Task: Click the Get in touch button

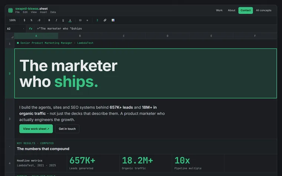Action: point(67,129)
